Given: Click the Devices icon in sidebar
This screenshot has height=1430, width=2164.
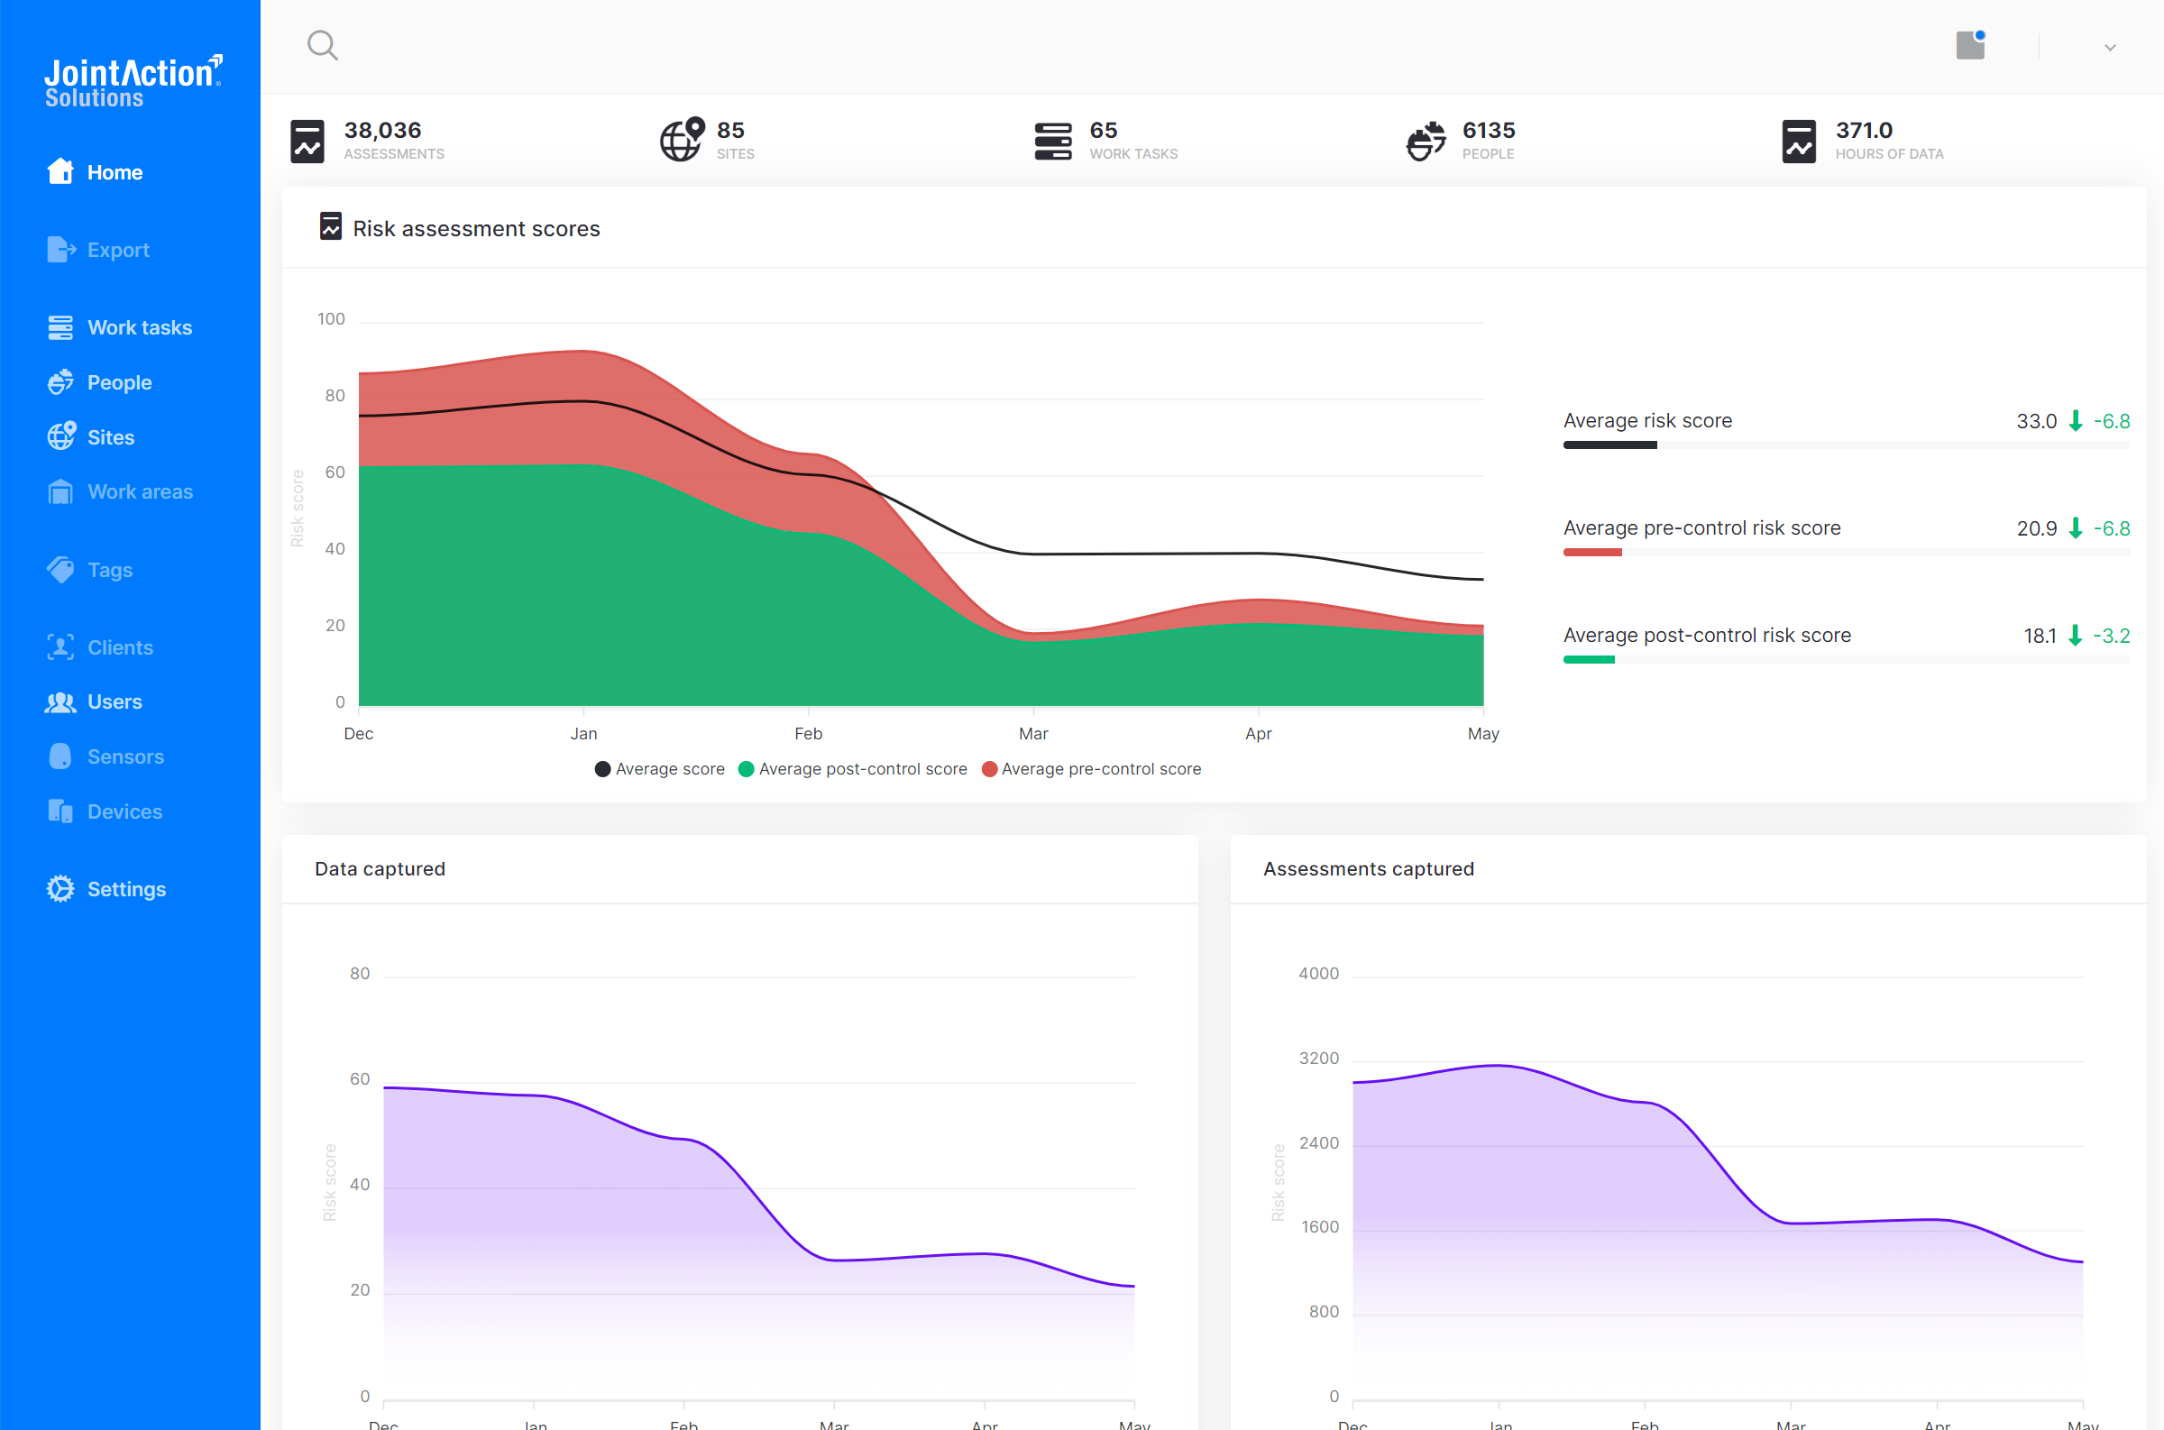Looking at the screenshot, I should point(60,811).
